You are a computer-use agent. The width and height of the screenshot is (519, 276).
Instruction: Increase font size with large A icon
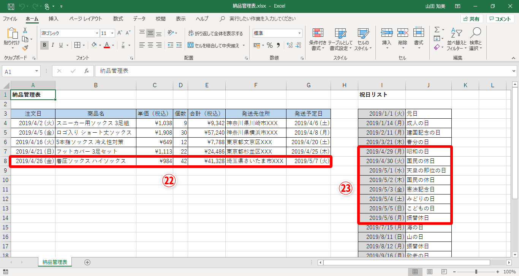(x=120, y=33)
